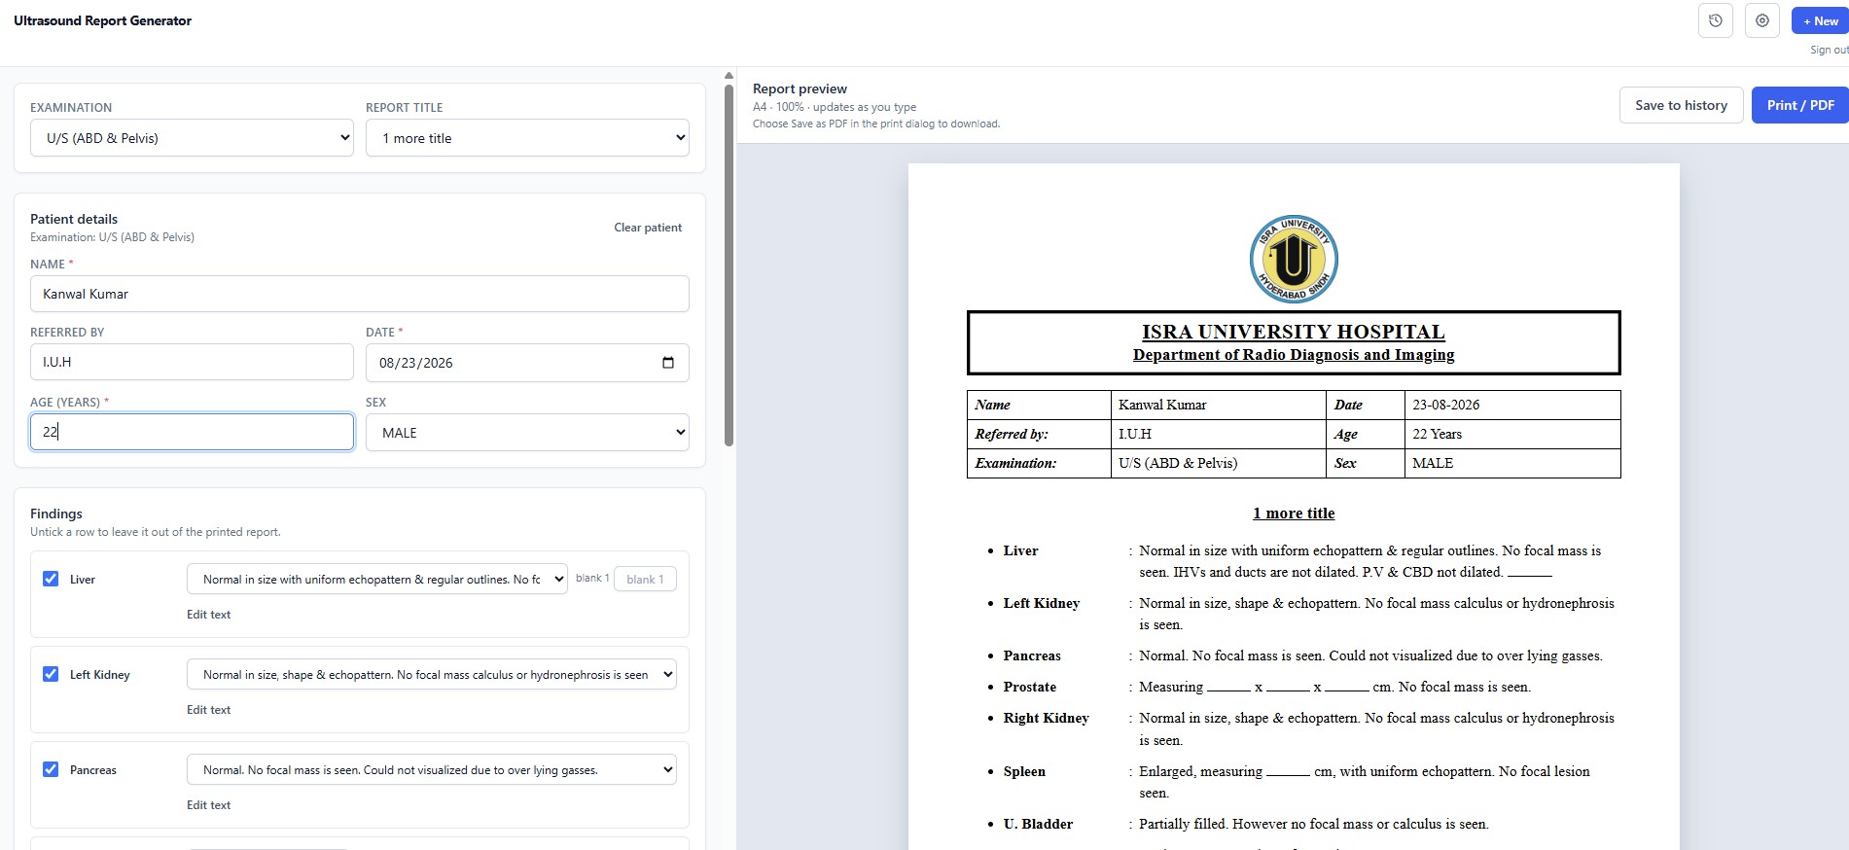This screenshot has width=1849, height=850.
Task: Open the Examination dropdown
Action: click(192, 138)
